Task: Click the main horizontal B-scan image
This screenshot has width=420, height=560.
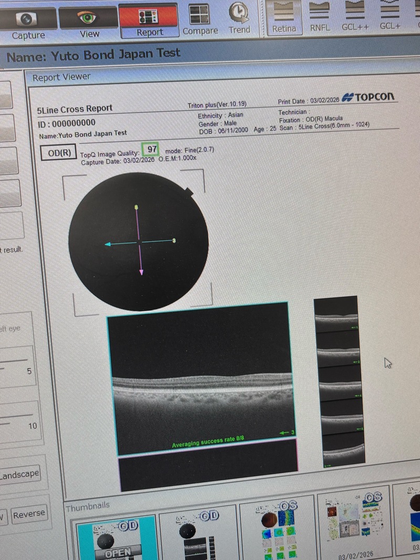Action: 199,378
